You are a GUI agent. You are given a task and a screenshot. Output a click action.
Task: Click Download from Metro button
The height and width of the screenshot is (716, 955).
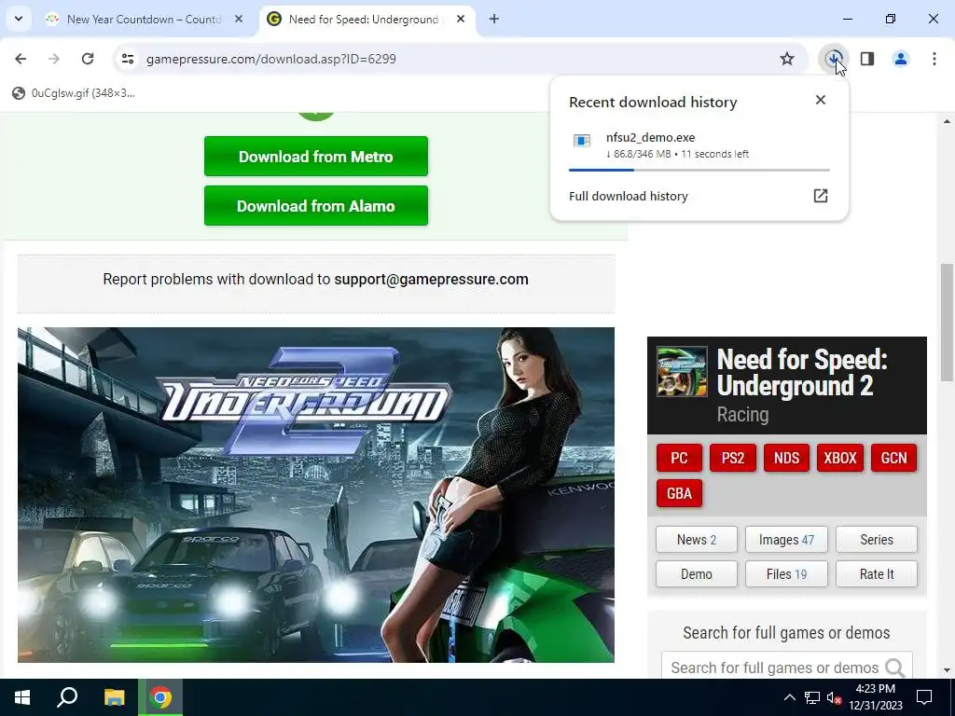click(316, 157)
